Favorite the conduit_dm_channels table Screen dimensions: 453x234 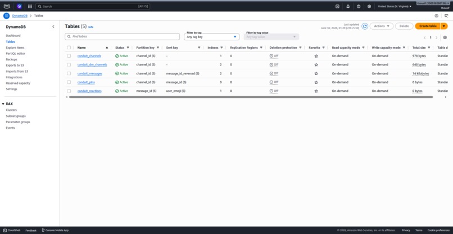[316, 65]
